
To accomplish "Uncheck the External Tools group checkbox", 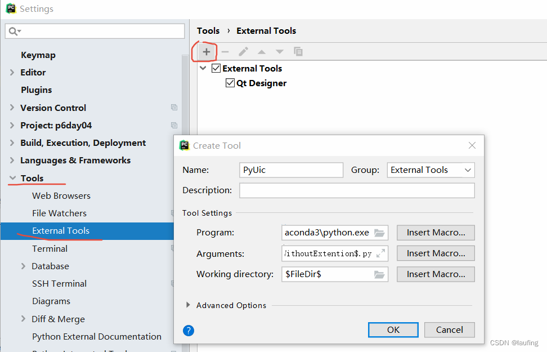I will pos(216,68).
